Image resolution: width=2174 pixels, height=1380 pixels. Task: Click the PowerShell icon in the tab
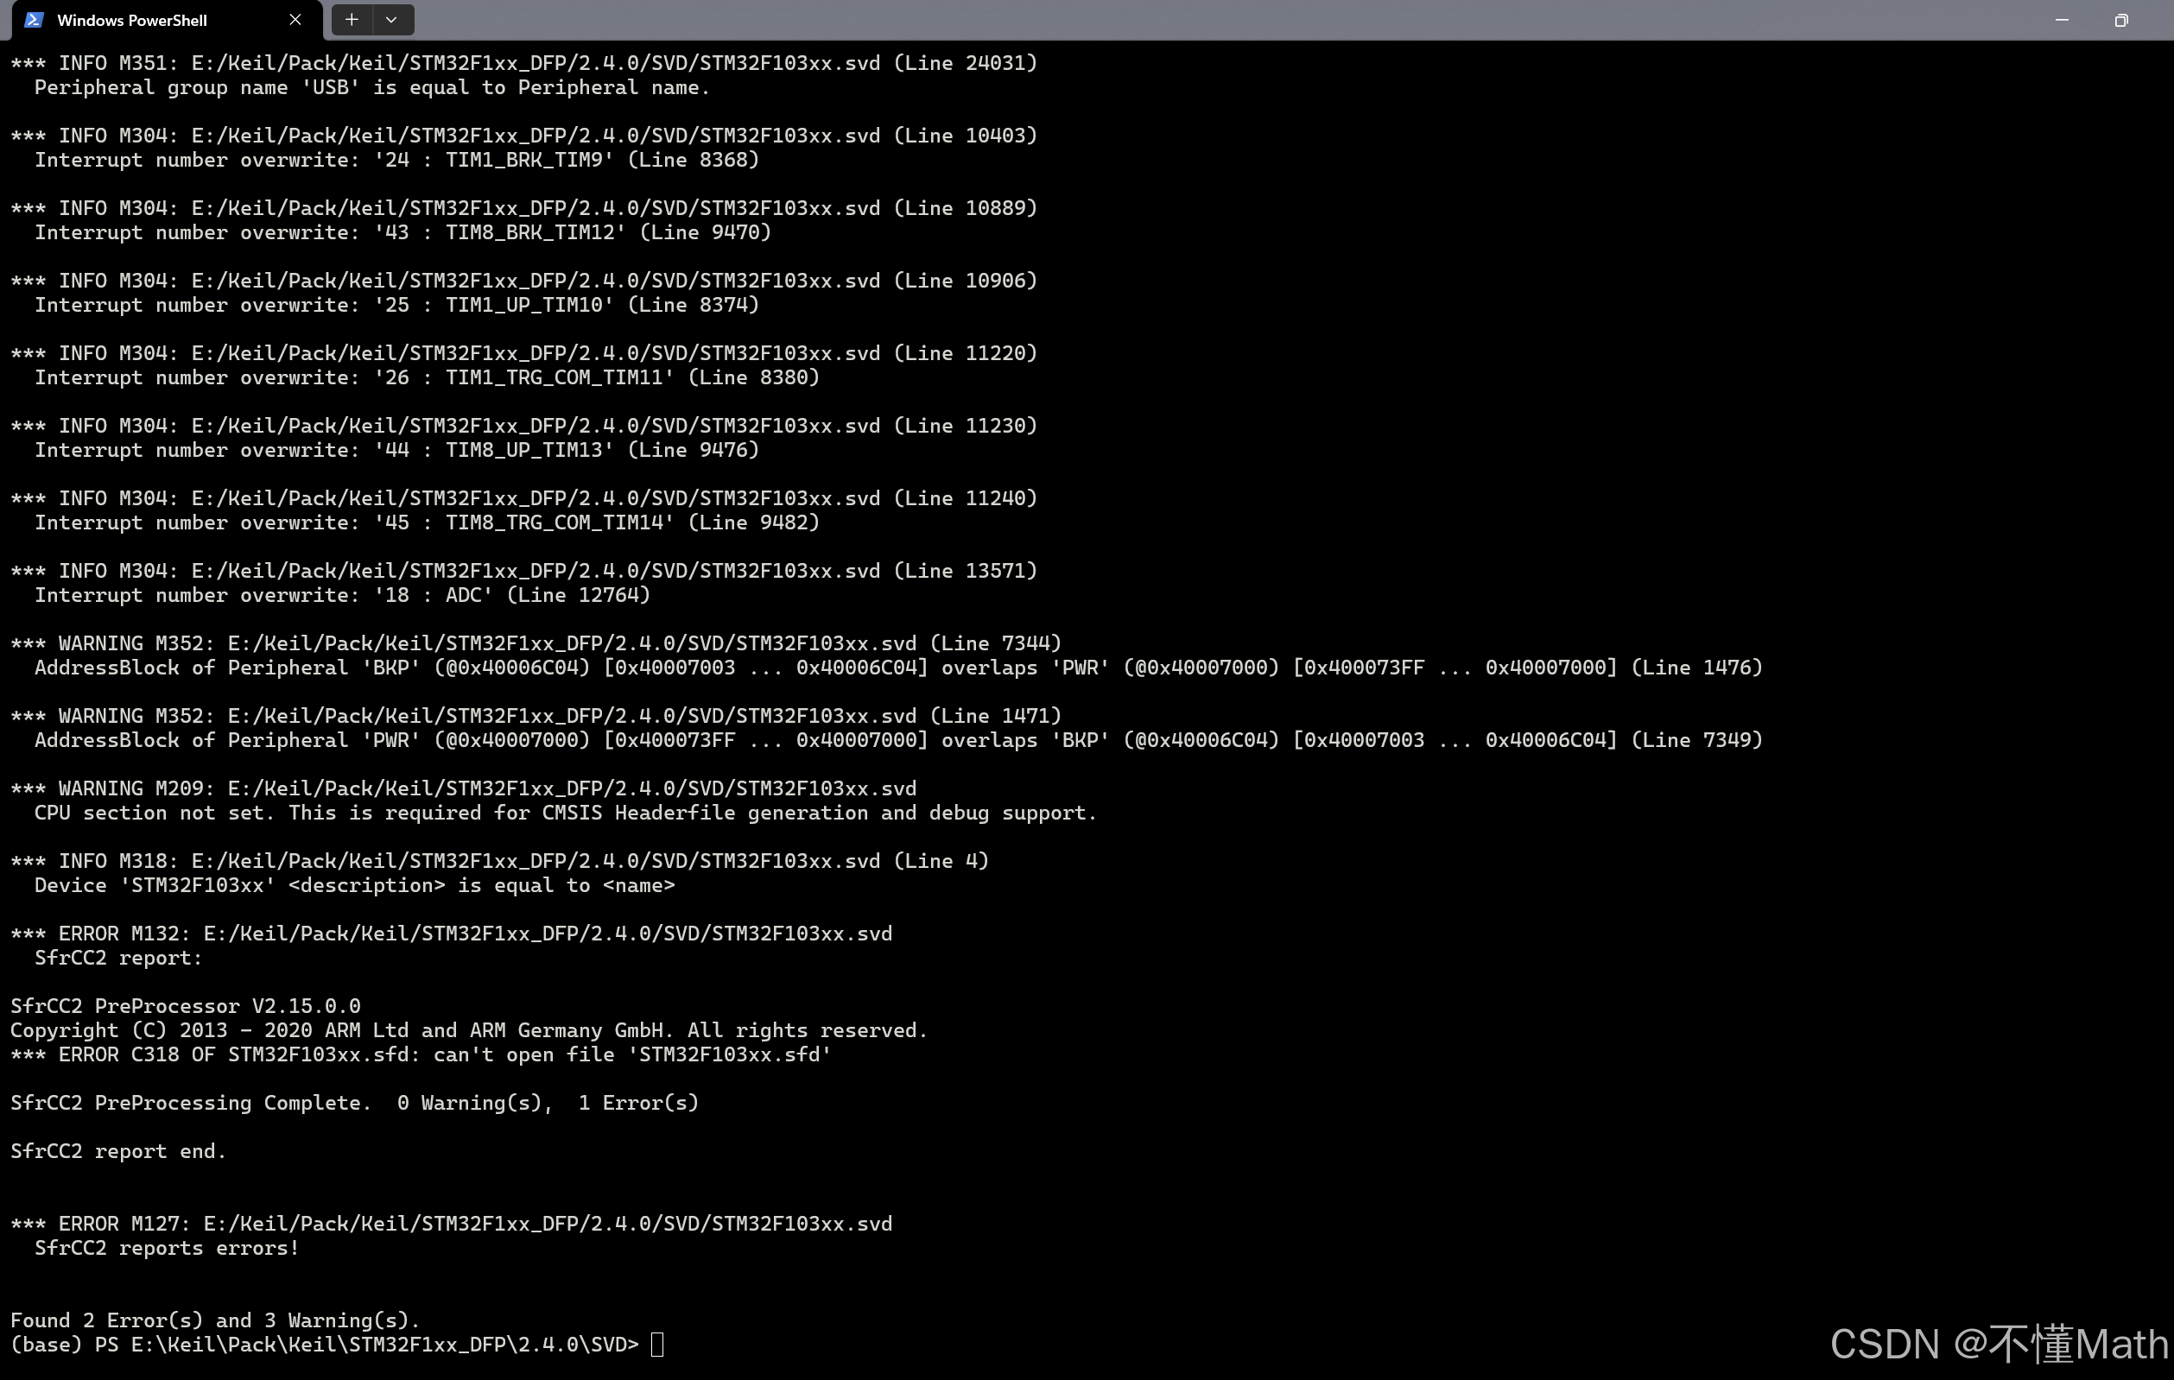[x=34, y=20]
